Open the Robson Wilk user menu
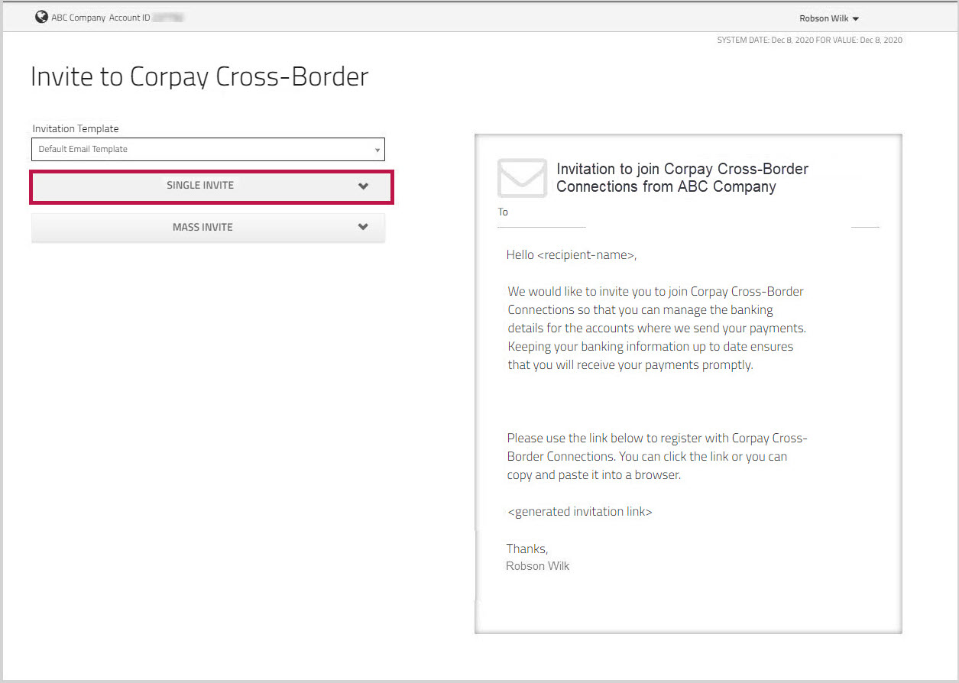The image size is (959, 683). pyautogui.click(x=829, y=18)
